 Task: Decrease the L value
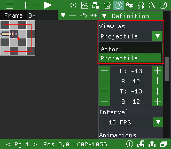tap(104, 71)
